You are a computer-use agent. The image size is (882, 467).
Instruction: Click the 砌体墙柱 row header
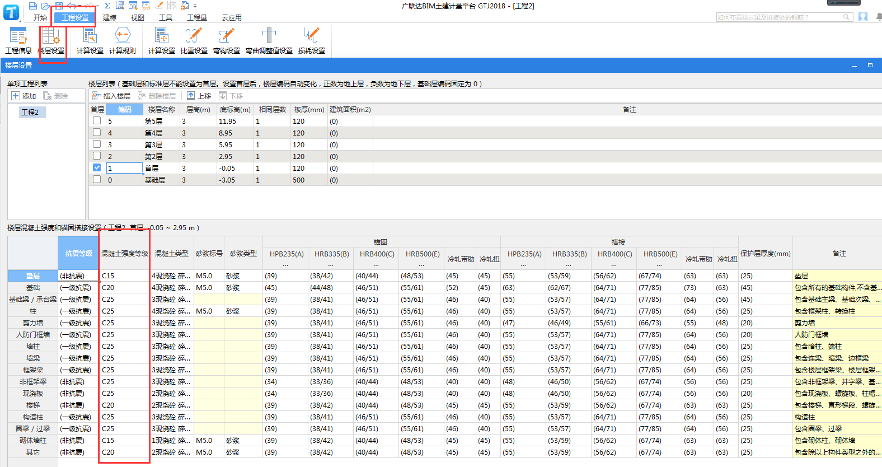(x=33, y=440)
